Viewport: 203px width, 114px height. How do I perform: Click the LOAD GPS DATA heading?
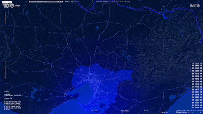pos(8,99)
